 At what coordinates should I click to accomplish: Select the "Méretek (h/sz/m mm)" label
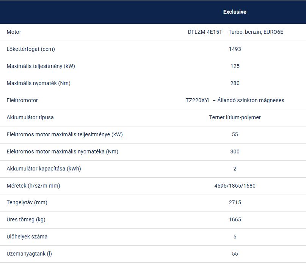(33, 186)
